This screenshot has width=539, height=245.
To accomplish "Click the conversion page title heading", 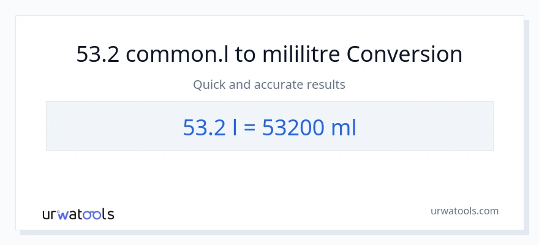I will point(269,55).
